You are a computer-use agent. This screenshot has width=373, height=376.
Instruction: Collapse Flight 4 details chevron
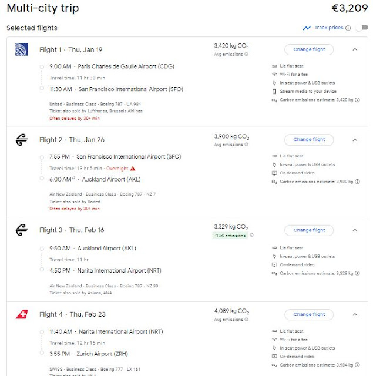tap(355, 314)
